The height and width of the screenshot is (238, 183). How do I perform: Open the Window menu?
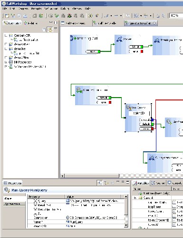pyautogui.click(x=77, y=9)
